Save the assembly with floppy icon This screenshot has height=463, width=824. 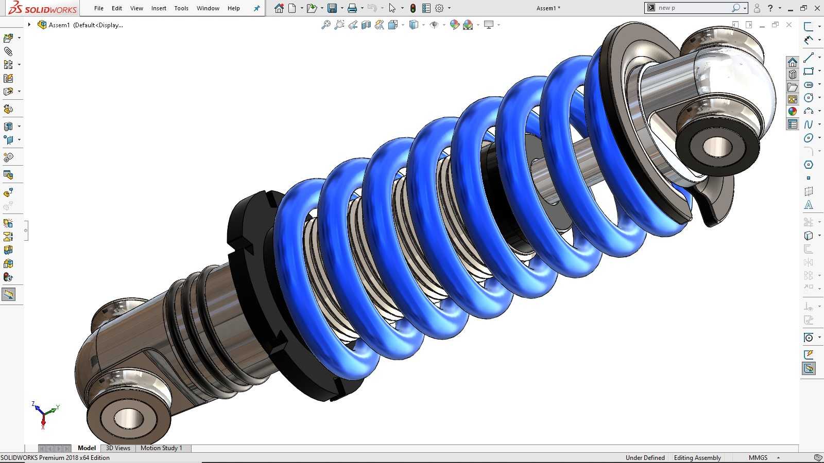332,8
